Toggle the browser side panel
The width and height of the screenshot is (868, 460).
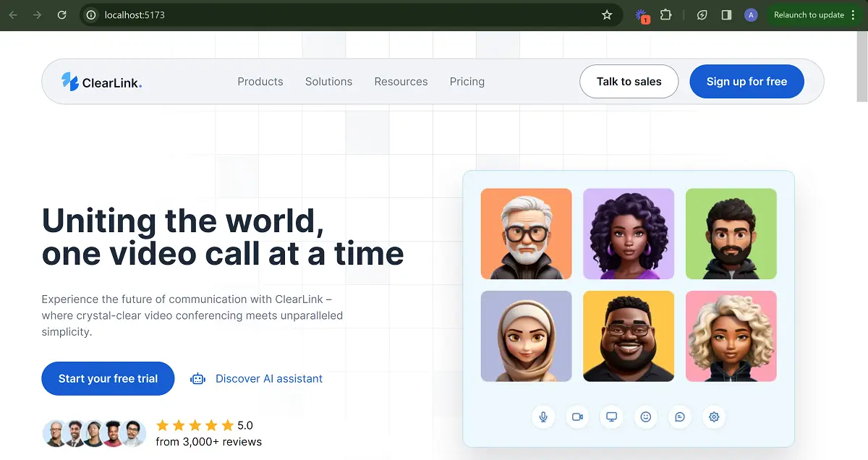[726, 14]
